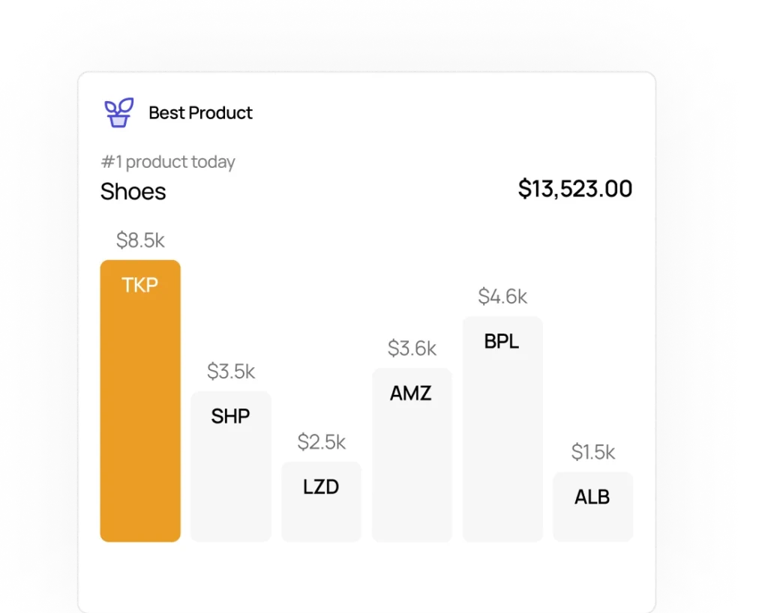The width and height of the screenshot is (768, 613).
Task: Click the $1.5k value label
Action: coord(592,452)
